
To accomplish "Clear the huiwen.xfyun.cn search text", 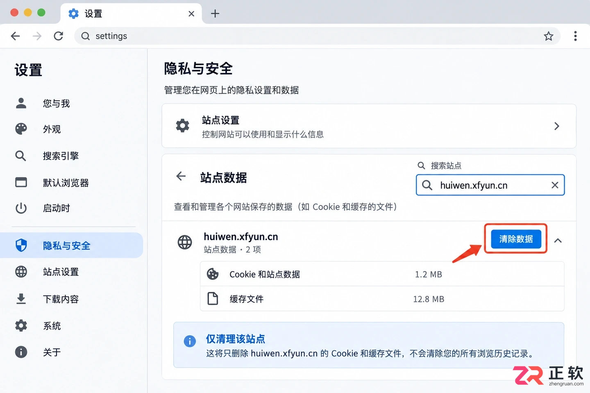I will pos(555,185).
